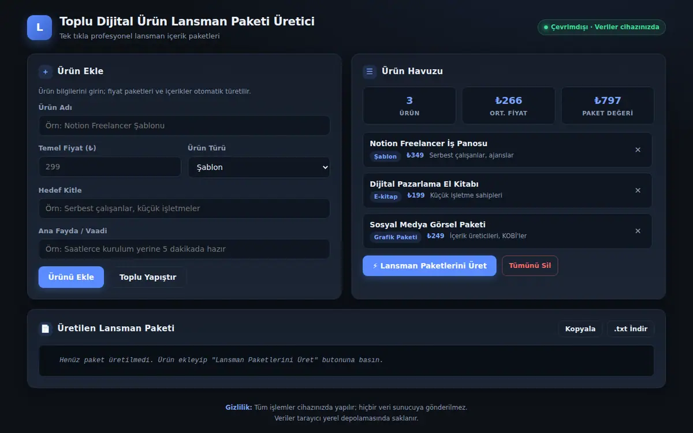Click the main page title heading
Image resolution: width=693 pixels, height=433 pixels.
click(187, 21)
